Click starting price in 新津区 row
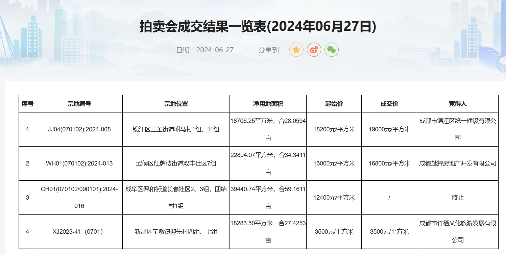The height and width of the screenshot is (255, 506). (x=334, y=232)
